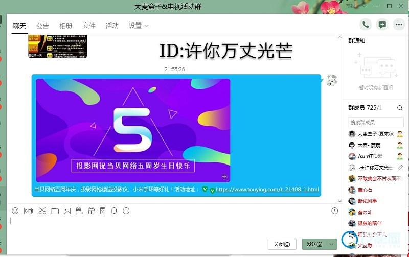The height and width of the screenshot is (257, 409).
Task: Open the notification bell icon in toolbar
Action: pyautogui.click(x=114, y=211)
